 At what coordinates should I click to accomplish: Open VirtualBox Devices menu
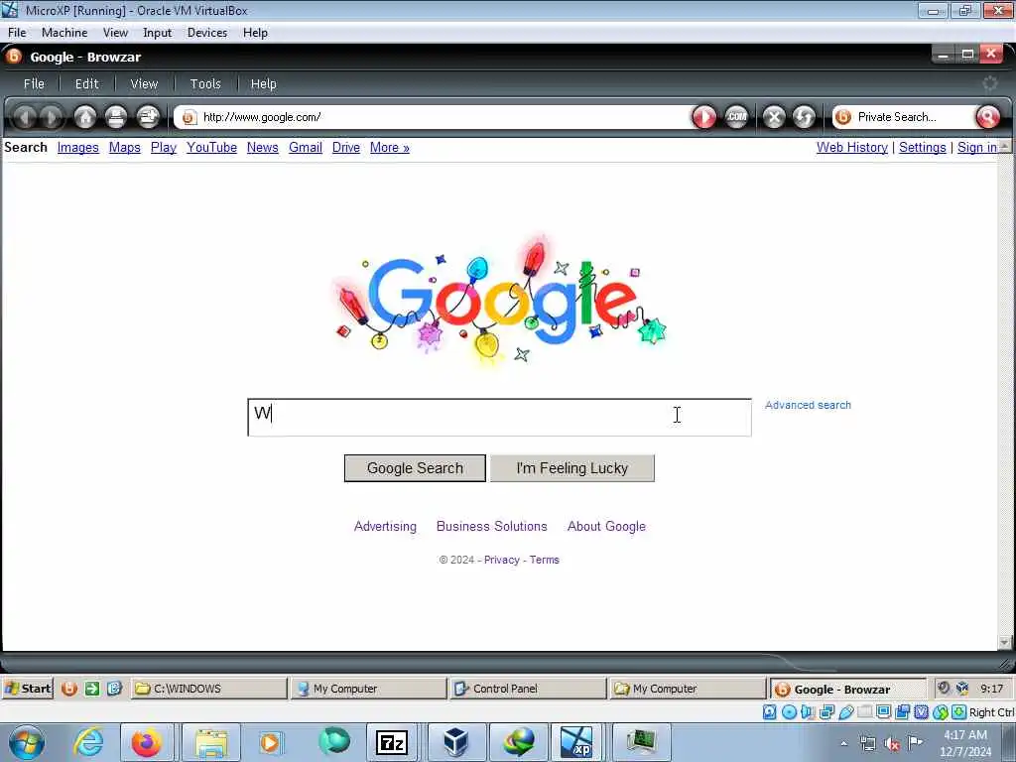207,33
